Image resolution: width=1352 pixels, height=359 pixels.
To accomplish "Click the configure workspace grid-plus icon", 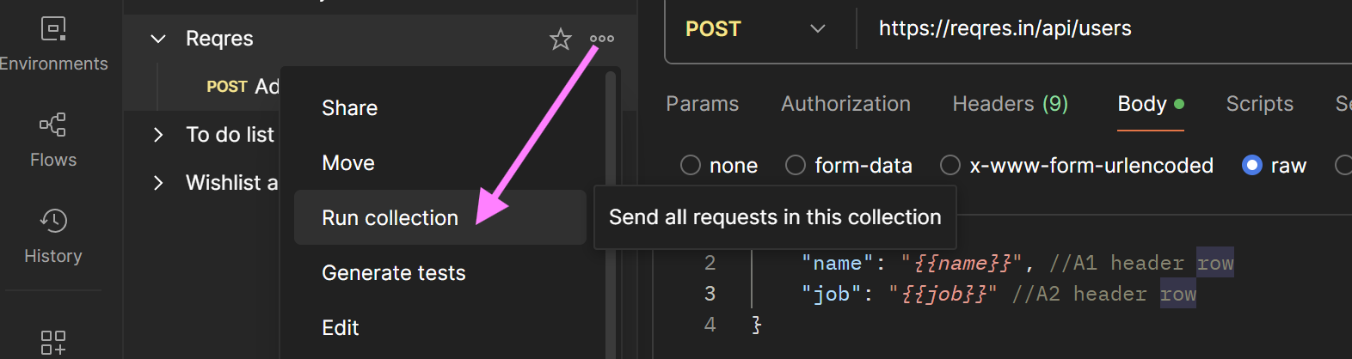I will coord(53,343).
